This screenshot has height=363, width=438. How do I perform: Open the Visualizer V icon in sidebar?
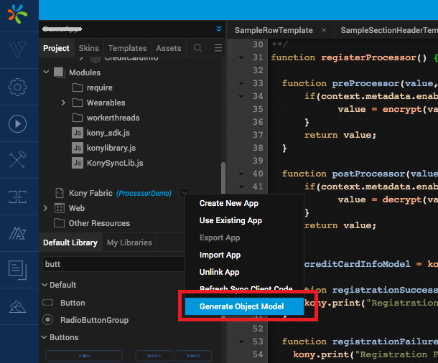pyautogui.click(x=17, y=50)
